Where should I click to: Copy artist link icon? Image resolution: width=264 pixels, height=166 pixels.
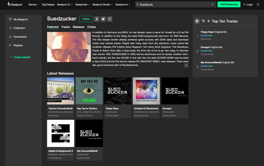110,19
